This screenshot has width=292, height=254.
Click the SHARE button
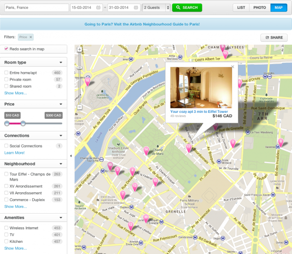274,37
